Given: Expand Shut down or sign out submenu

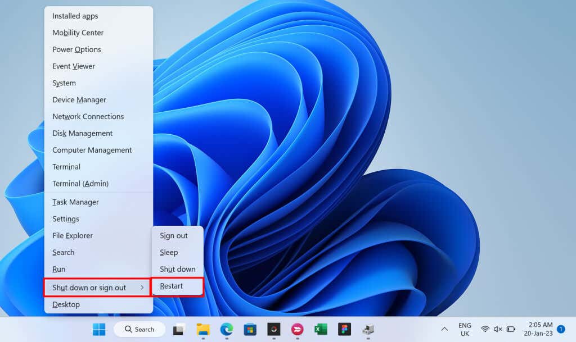Looking at the screenshot, I should pos(97,288).
